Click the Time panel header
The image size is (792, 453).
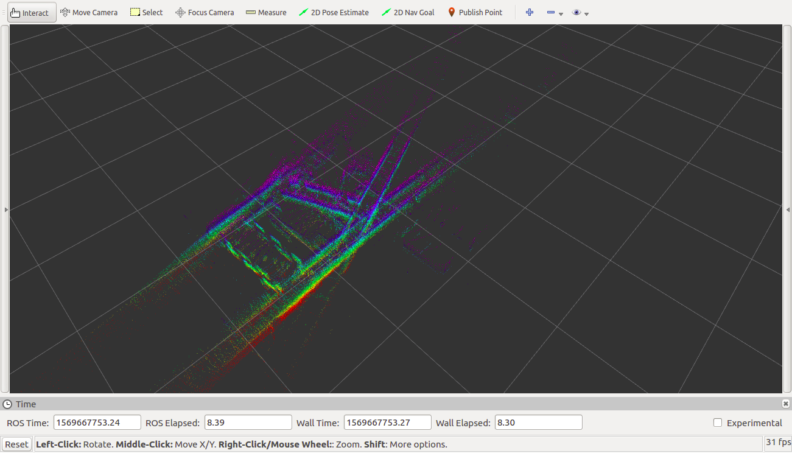point(26,404)
